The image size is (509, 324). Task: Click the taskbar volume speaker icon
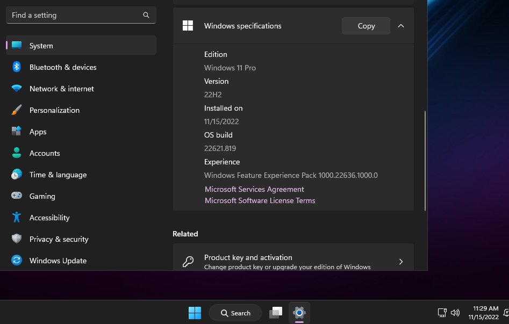[455, 313]
